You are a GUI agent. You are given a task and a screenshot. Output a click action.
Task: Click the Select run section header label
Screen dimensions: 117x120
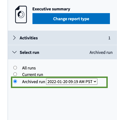click(29, 52)
